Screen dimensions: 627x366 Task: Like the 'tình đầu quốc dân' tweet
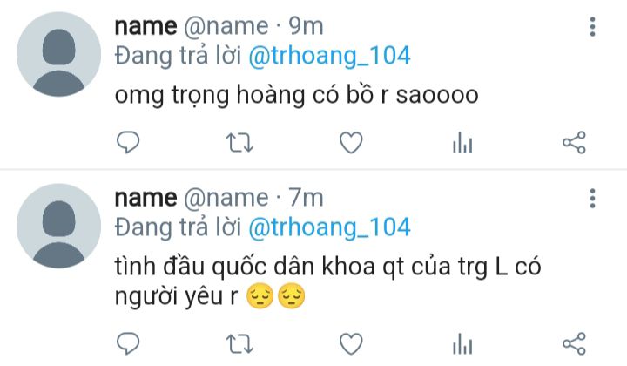point(351,344)
